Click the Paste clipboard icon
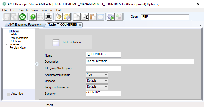The image size is (204, 107). tap(92, 17)
